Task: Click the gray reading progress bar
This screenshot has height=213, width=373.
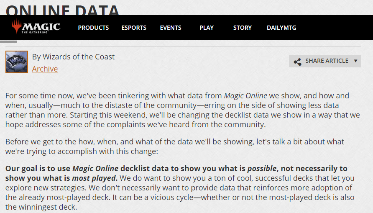Action: pos(8,42)
